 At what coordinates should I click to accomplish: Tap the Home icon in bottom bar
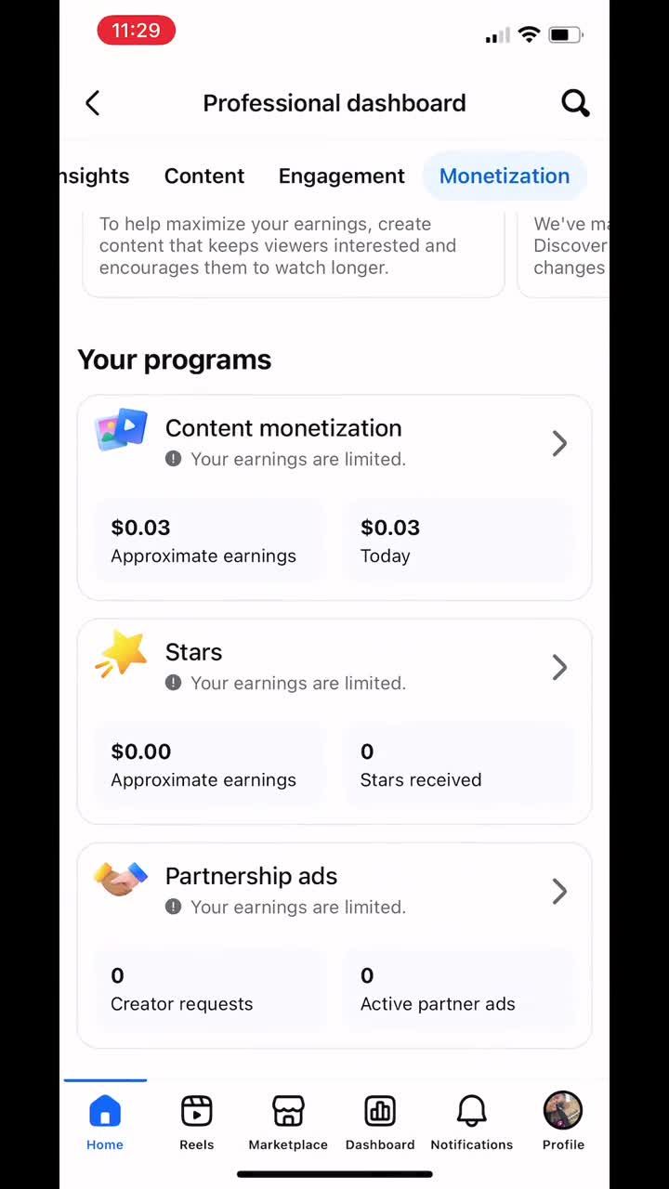(105, 1111)
